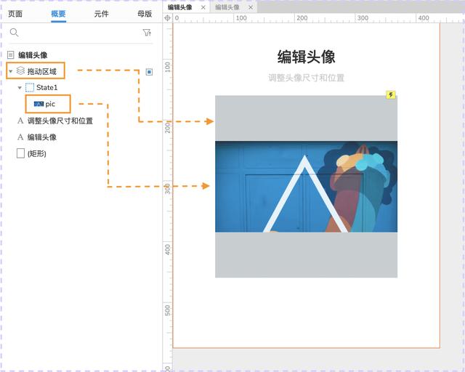Select the 编辑头像 text widget in the outline

point(42,137)
